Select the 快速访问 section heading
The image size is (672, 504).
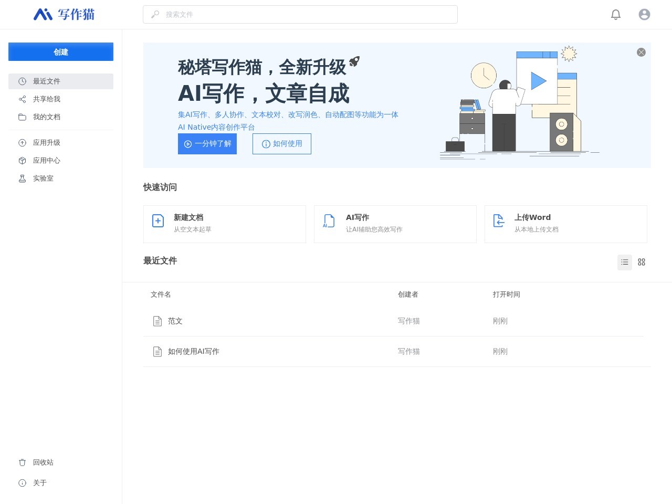[x=160, y=187]
